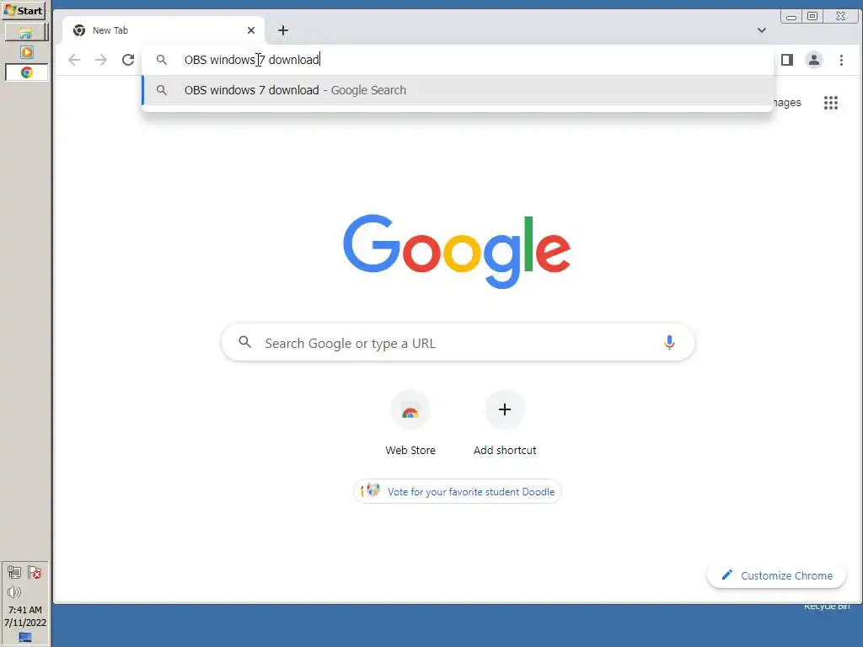Open the Vote for your favorite student Doodle link
Viewport: 863px width, 647px height.
pos(458,491)
